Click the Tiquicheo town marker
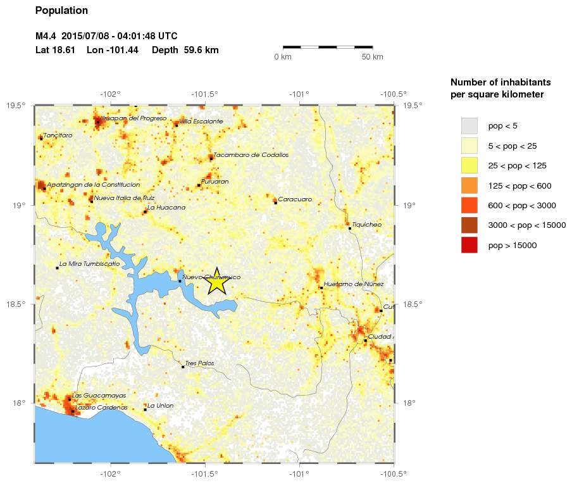 (x=350, y=228)
